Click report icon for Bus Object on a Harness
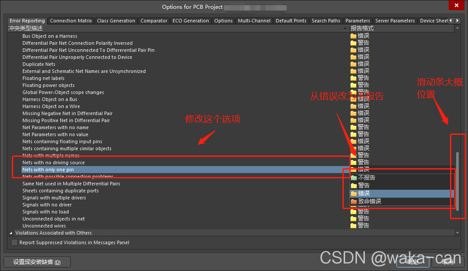The width and height of the screenshot is (468, 271). coord(353,36)
